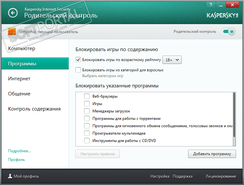Check Программы для работы с торрентами
This screenshot has width=244, height=185.
pos(87,118)
